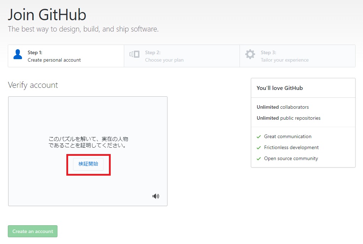Select the Unlimited collaborators text
Viewport: 363px width, 244px height.
tap(283, 107)
